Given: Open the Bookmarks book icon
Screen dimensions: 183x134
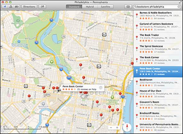Looking at the screenshot, I should (x=128, y=7).
